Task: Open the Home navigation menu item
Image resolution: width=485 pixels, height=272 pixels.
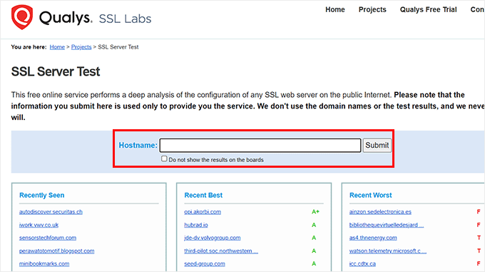Action: coord(335,9)
